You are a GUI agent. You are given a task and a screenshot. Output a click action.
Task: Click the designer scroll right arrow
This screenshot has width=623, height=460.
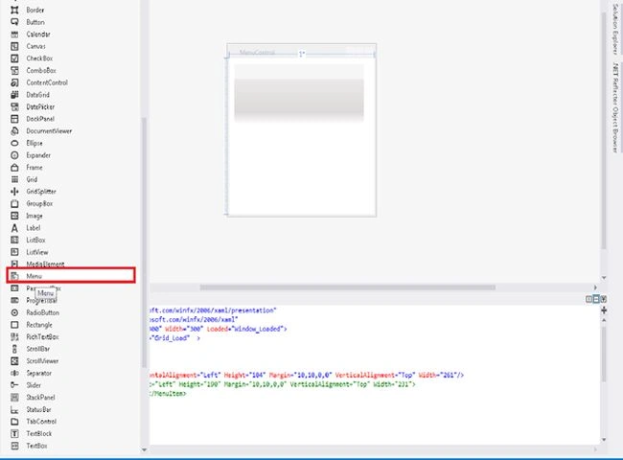point(595,287)
